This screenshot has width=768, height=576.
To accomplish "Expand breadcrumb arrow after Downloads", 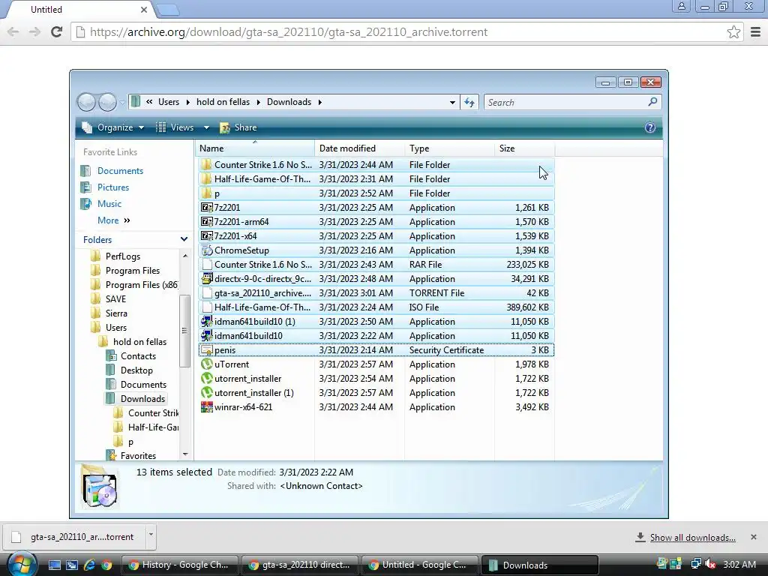I will click(319, 102).
